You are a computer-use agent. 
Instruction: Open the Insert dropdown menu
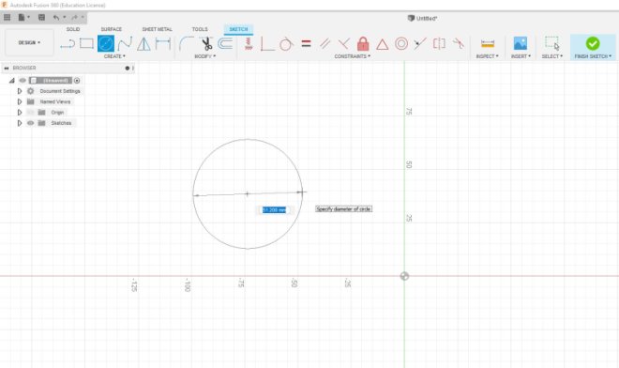521,56
